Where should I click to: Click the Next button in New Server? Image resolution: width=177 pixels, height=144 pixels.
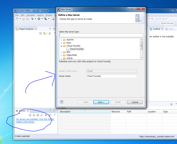pyautogui.click(x=101, y=102)
